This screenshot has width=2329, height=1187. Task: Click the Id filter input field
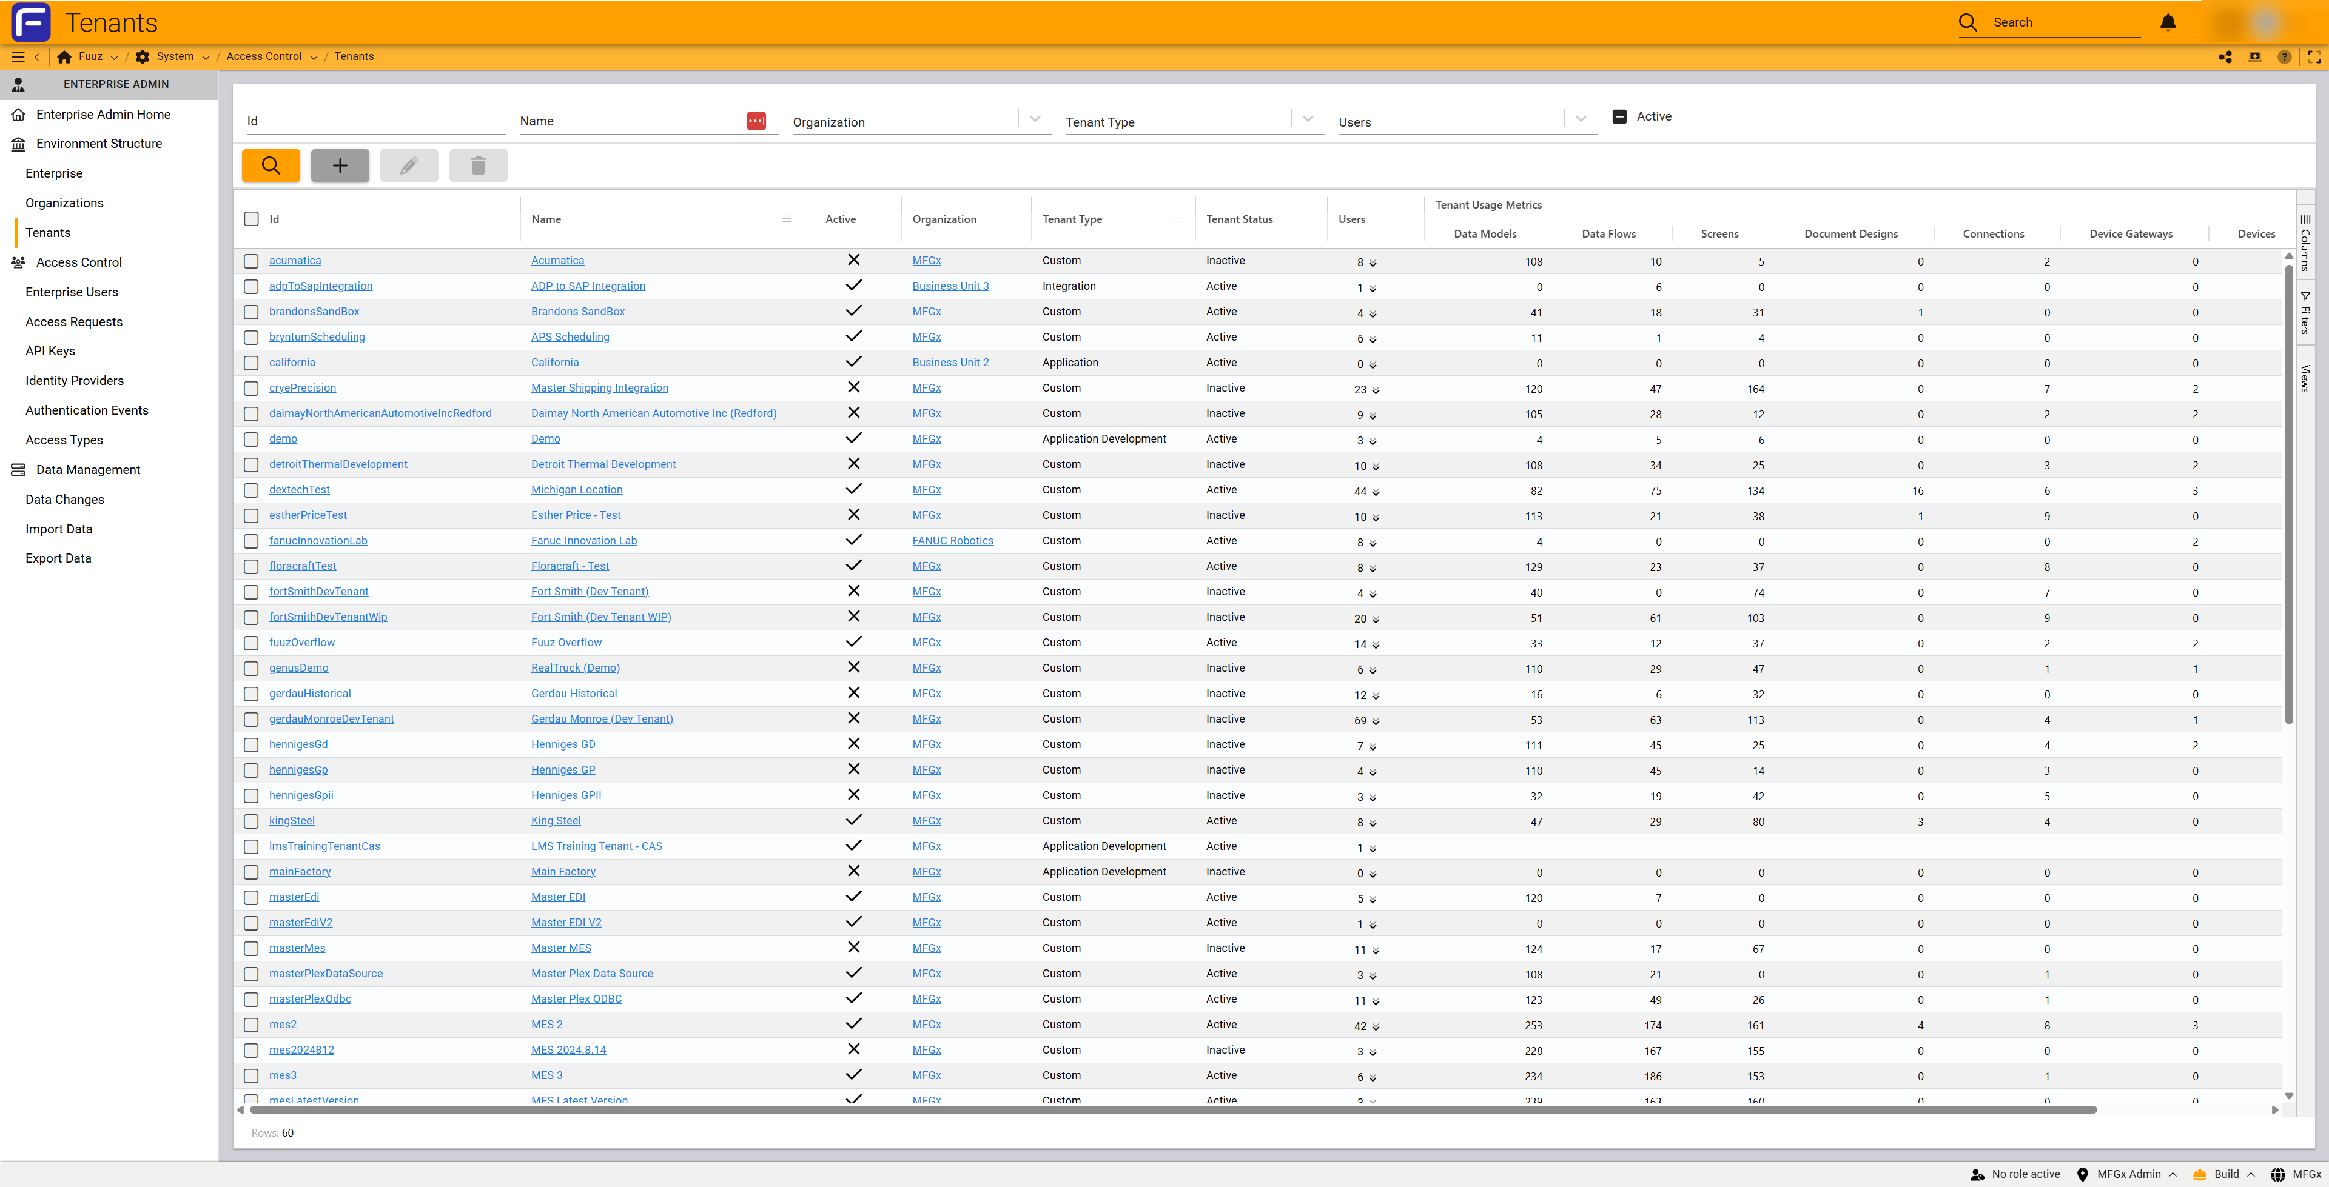pos(376,121)
